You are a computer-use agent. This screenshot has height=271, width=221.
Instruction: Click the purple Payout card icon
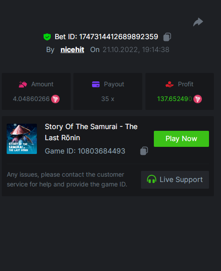pyautogui.click(x=96, y=85)
